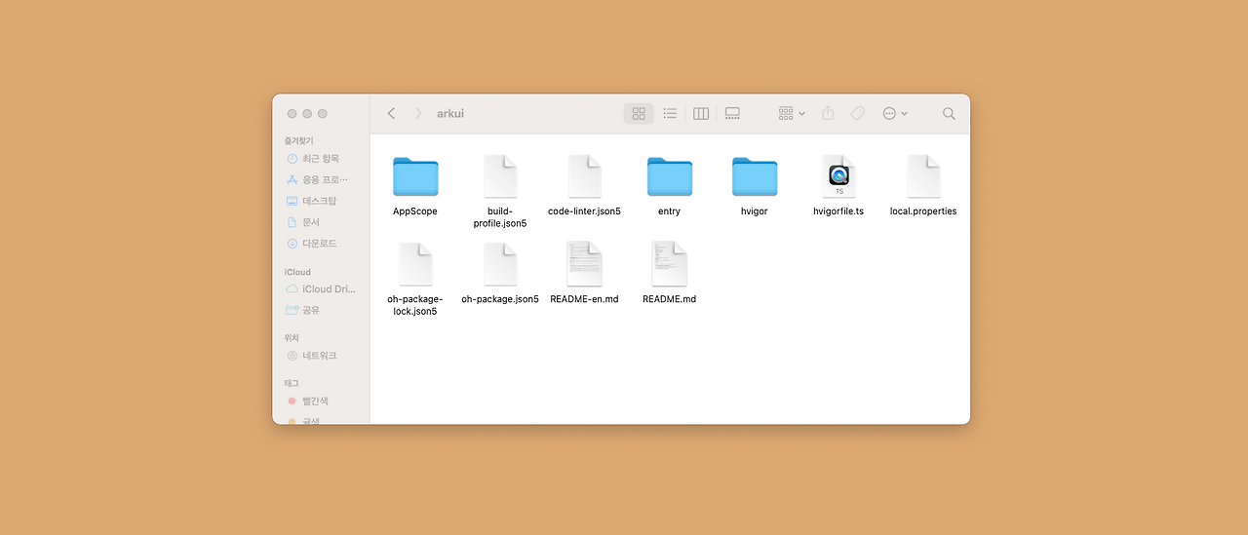The width and height of the screenshot is (1248, 535).
Task: Zoom the Finder window to full screen
Action: tap(323, 114)
